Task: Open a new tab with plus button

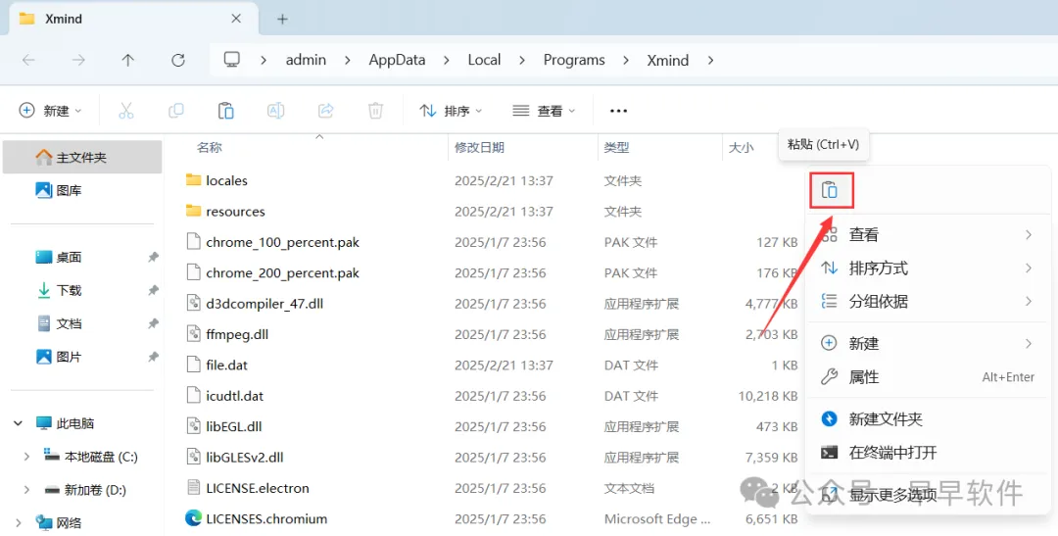Action: point(283,19)
